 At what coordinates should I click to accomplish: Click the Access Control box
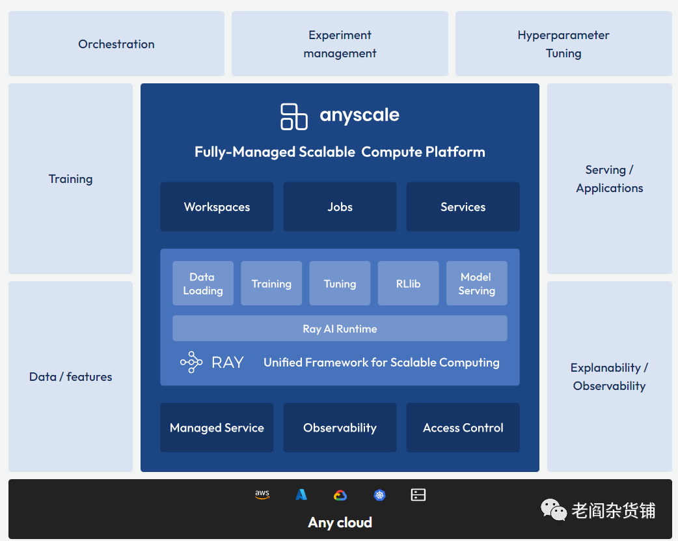pos(463,428)
